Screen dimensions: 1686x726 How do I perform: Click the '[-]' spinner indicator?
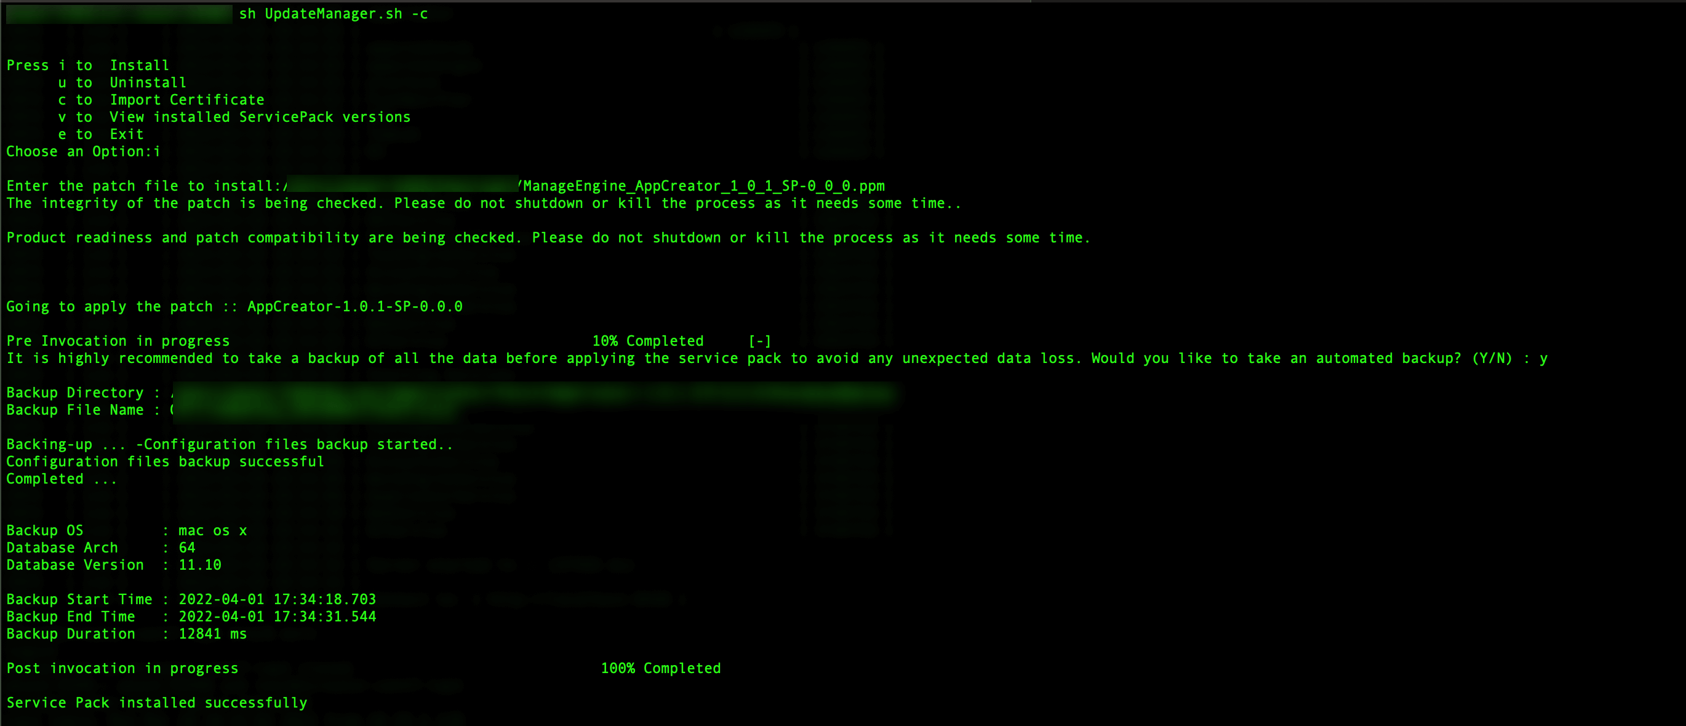point(760,341)
